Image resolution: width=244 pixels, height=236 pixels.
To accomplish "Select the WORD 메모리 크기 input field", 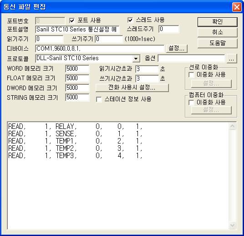I will click(x=77, y=69).
